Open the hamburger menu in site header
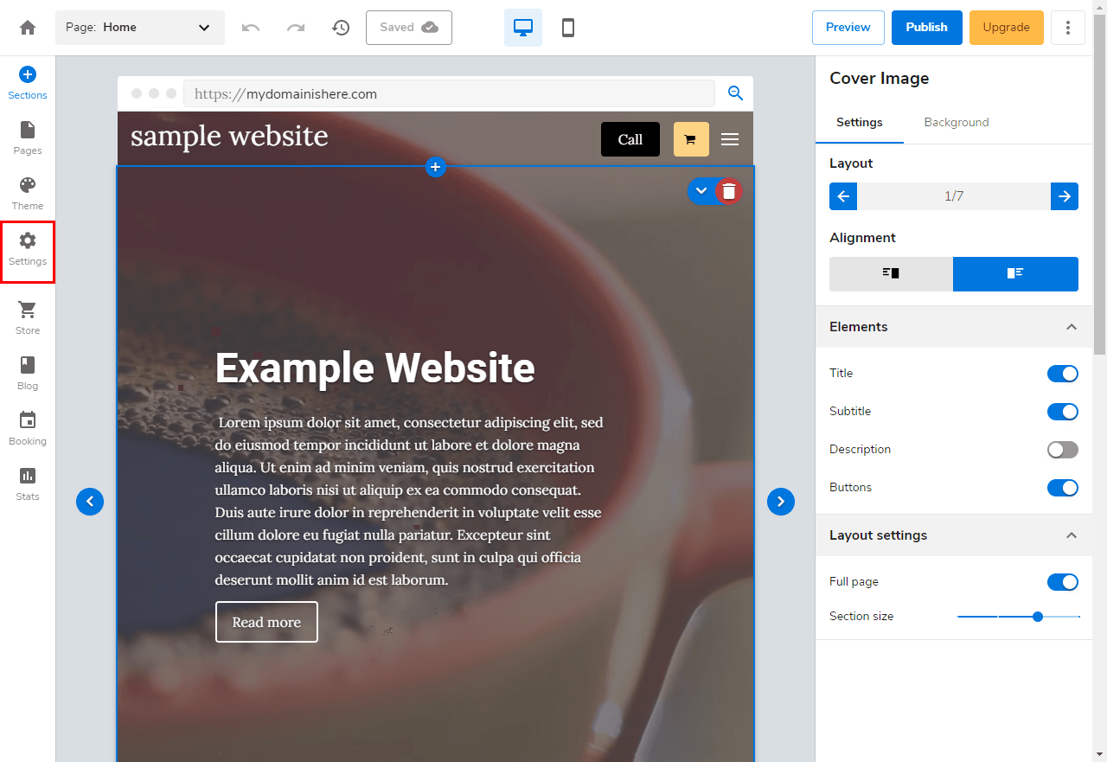The width and height of the screenshot is (1107, 762). (730, 139)
